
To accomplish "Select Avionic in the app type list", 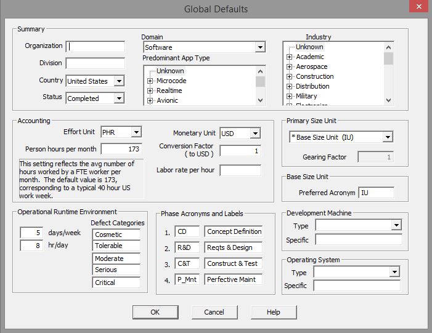I will (167, 100).
